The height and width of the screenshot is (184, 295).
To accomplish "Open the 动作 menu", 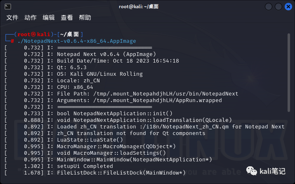I will pyautogui.click(x=30, y=18).
